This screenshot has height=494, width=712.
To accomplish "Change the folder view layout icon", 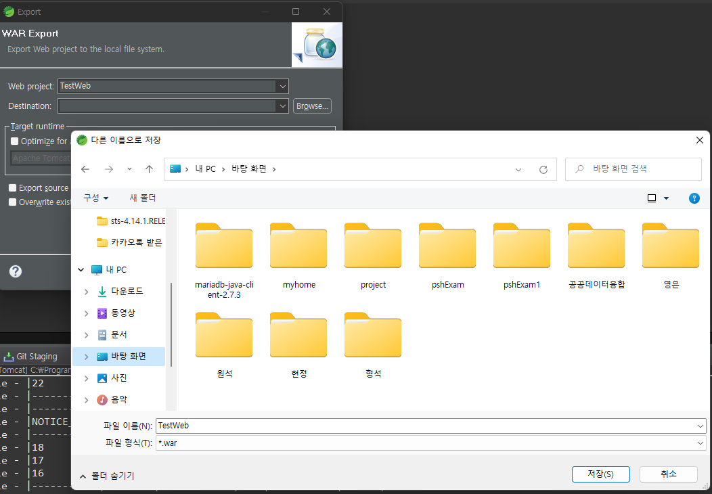I will 652,198.
